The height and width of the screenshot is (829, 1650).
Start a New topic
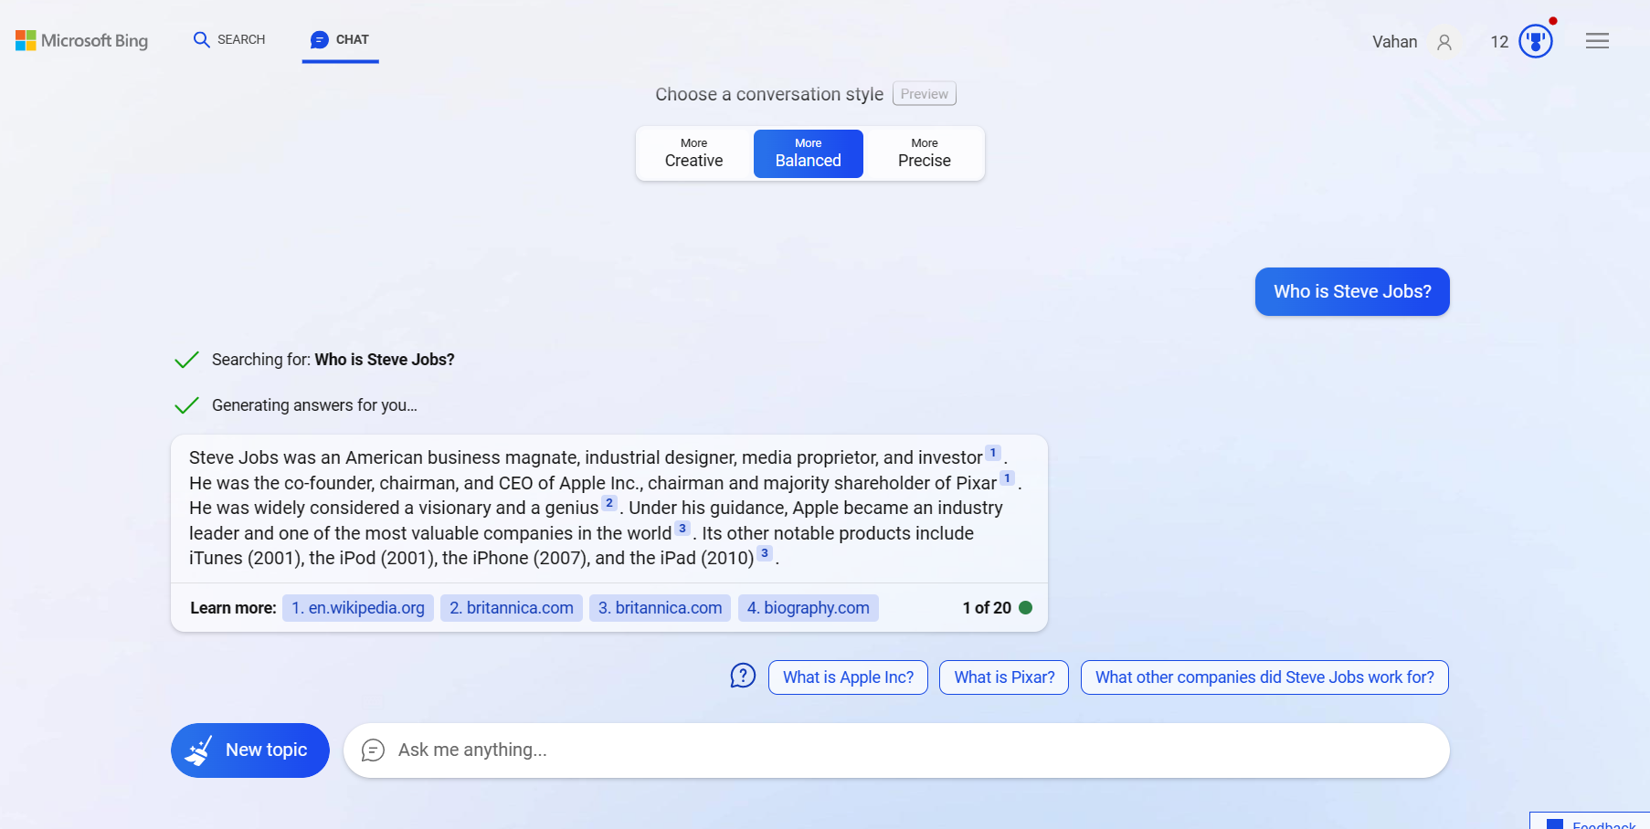[x=250, y=750]
